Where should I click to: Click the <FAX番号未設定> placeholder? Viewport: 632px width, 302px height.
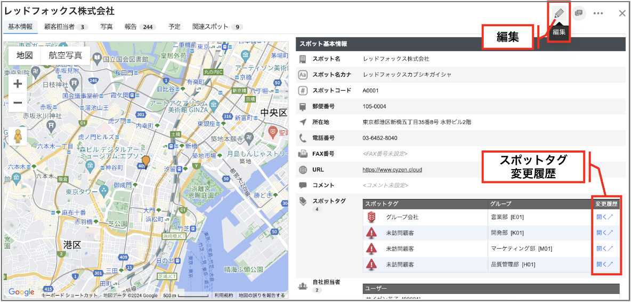385,154
